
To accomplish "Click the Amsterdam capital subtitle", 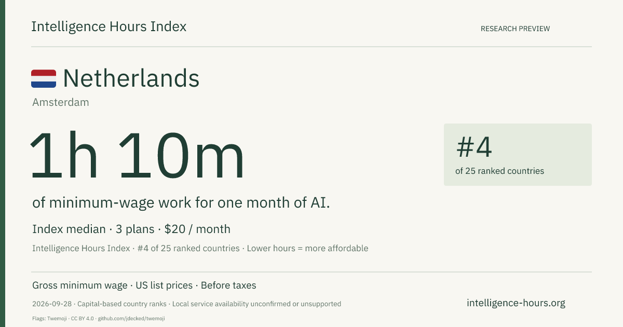I will [x=61, y=102].
